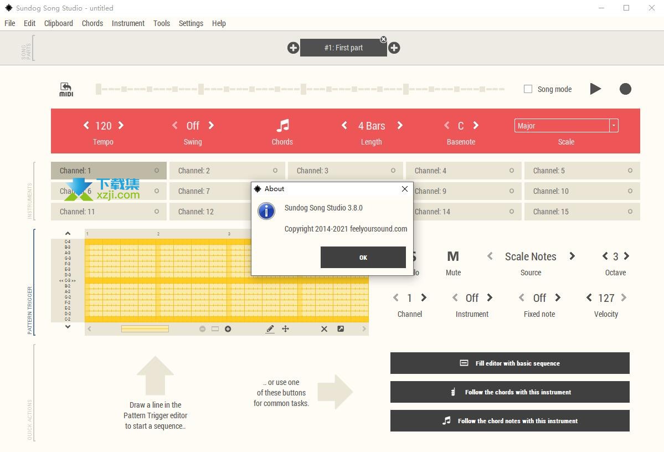Image resolution: width=664 pixels, height=452 pixels.
Task: Select the #1: First part tab
Action: pos(343,48)
